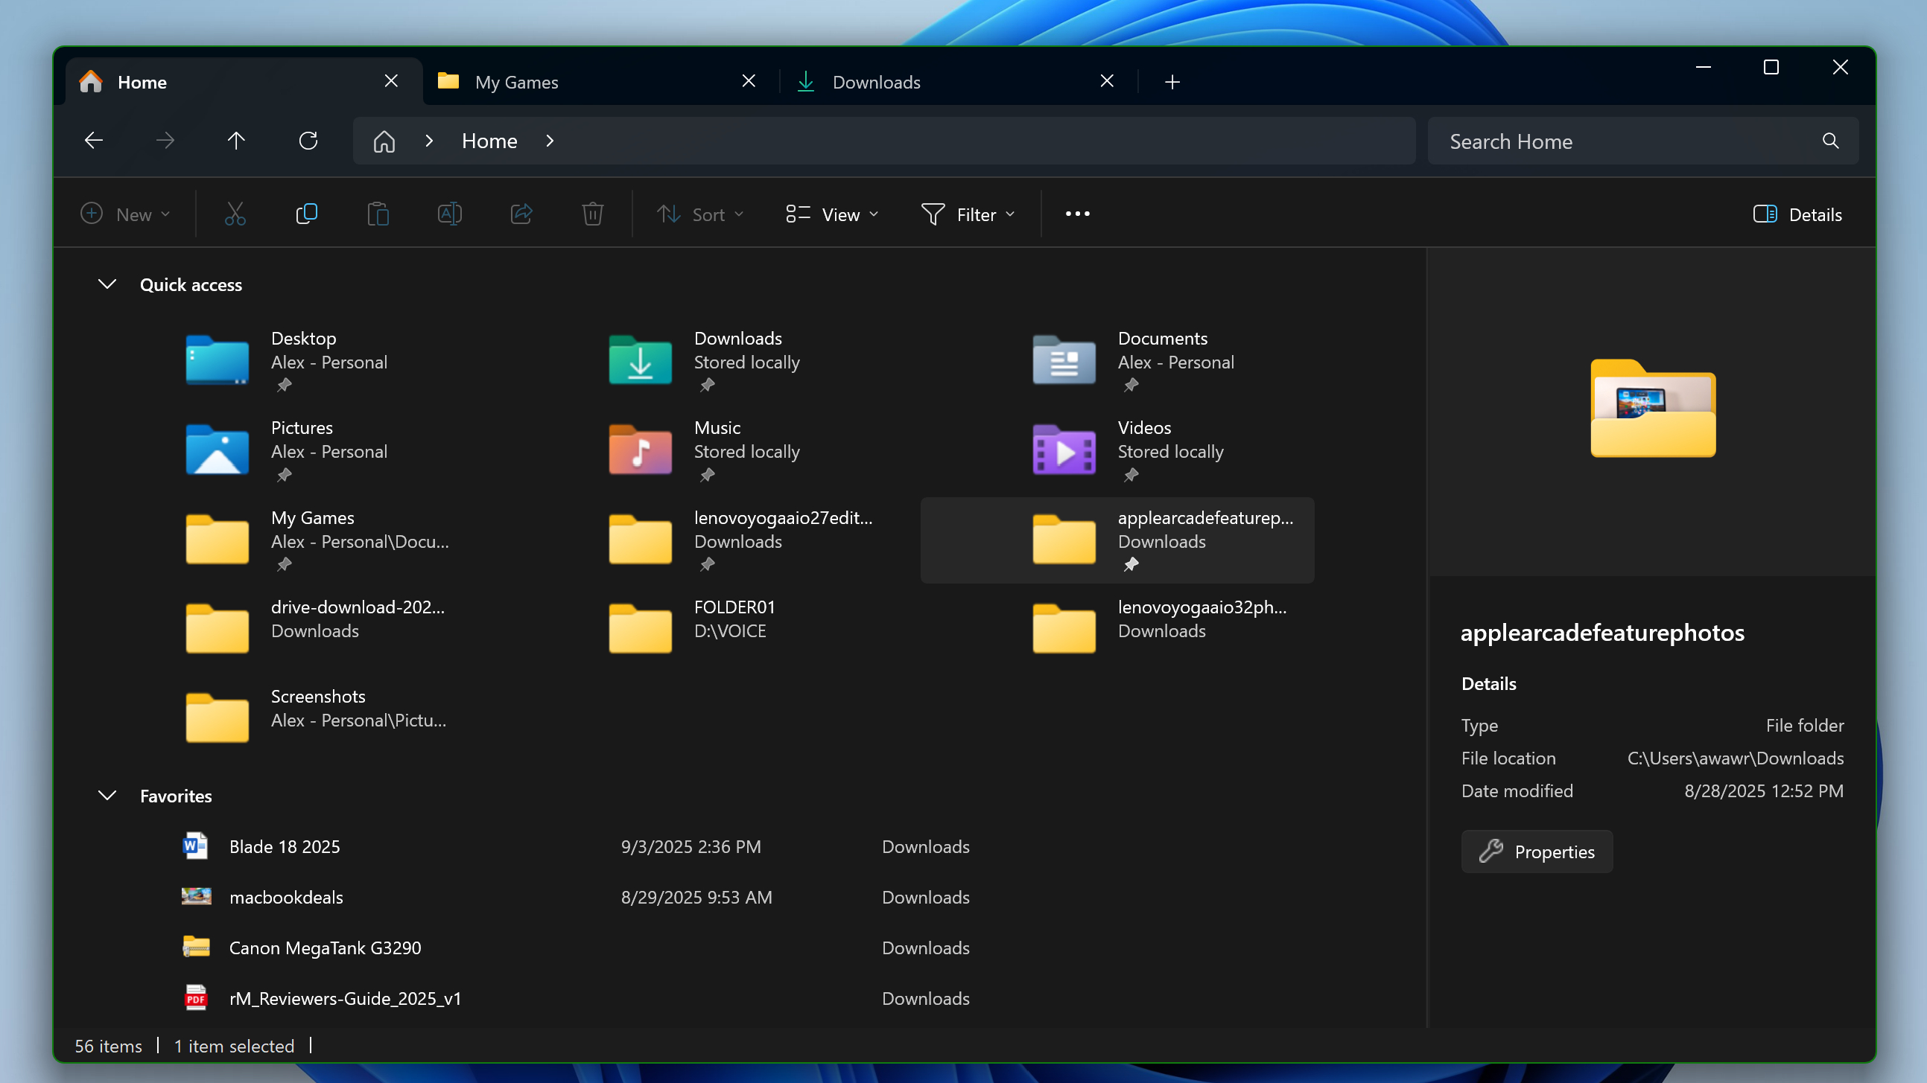Go up one level with Up arrow
Screen dimensions: 1927x1083
point(236,141)
